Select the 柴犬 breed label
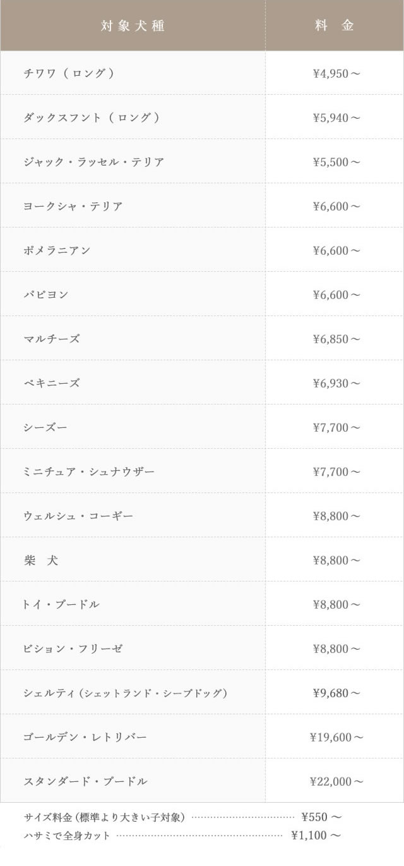 click(41, 560)
